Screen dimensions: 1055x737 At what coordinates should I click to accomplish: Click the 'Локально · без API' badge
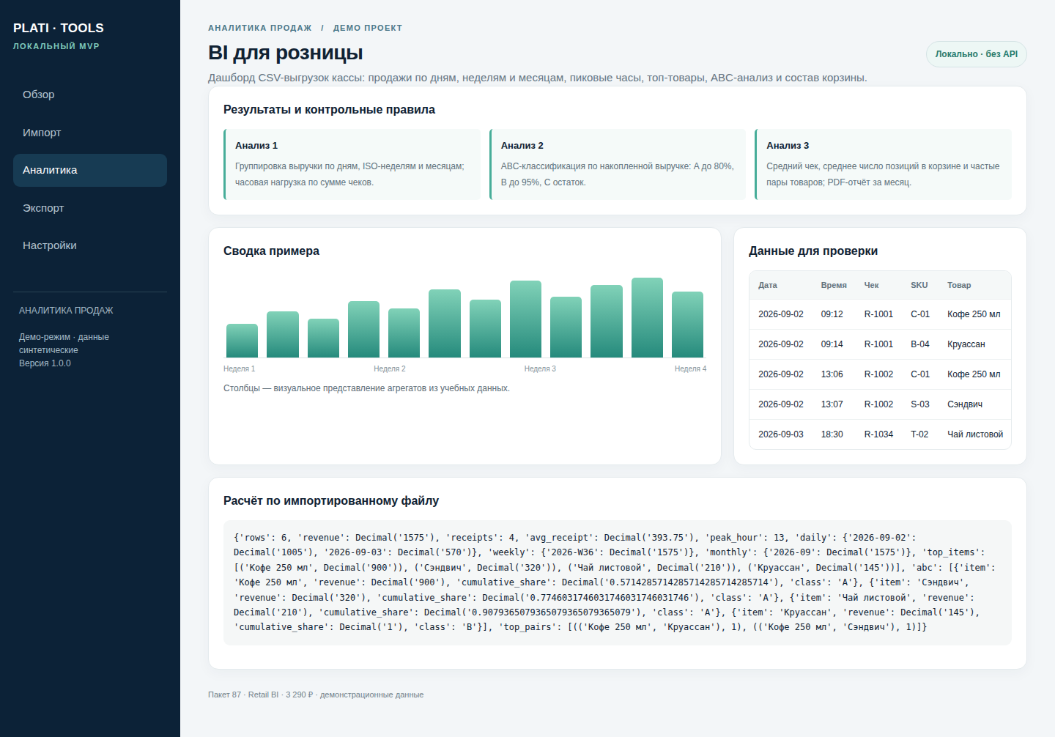click(x=977, y=54)
